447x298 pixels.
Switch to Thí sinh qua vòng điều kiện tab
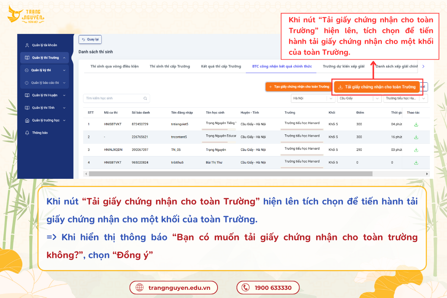[x=114, y=66]
